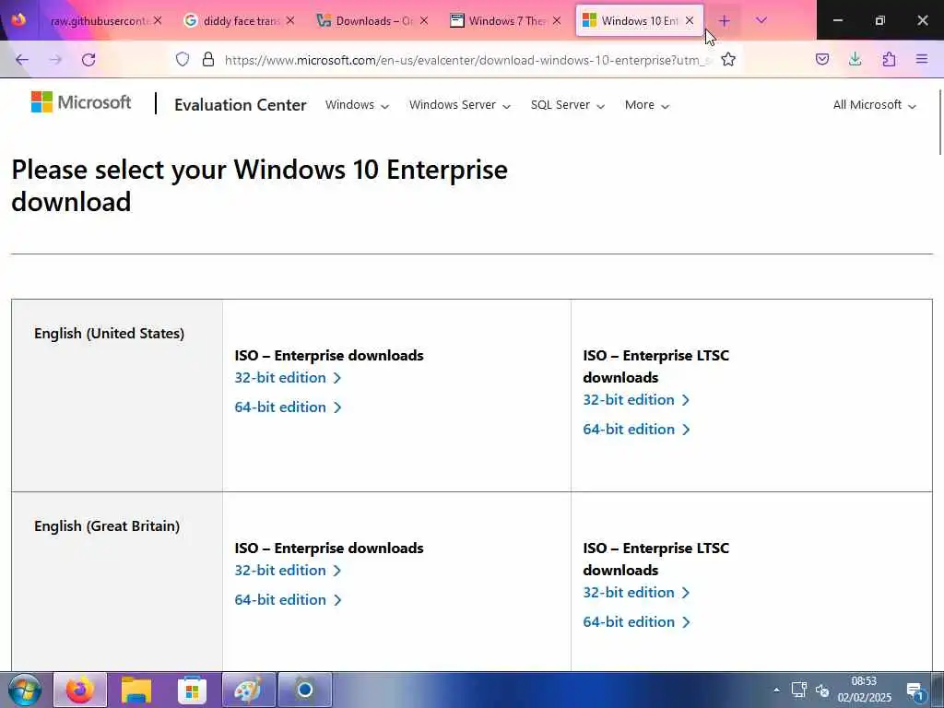Open a new tab with plus button
944x708 pixels.
[x=724, y=20]
